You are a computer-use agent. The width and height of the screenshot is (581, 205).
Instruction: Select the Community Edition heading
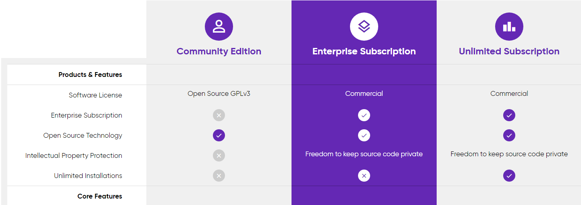click(x=219, y=52)
